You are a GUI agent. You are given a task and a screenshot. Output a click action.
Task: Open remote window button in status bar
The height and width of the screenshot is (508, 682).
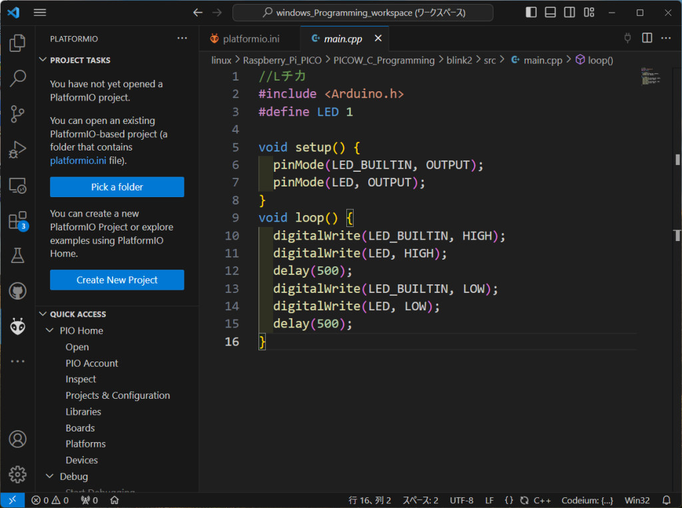click(x=12, y=500)
